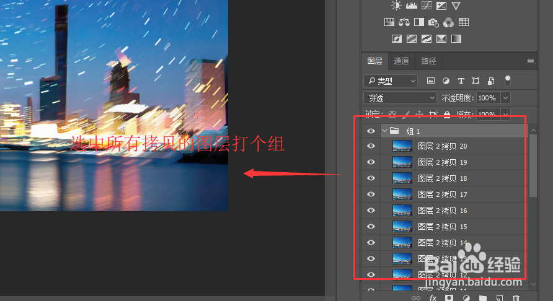Add a Selective Color adjustment
The height and width of the screenshot is (301, 553).
click(441, 39)
